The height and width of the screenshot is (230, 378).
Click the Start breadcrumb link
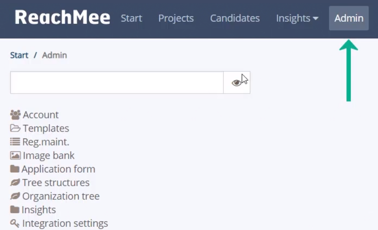coord(19,55)
